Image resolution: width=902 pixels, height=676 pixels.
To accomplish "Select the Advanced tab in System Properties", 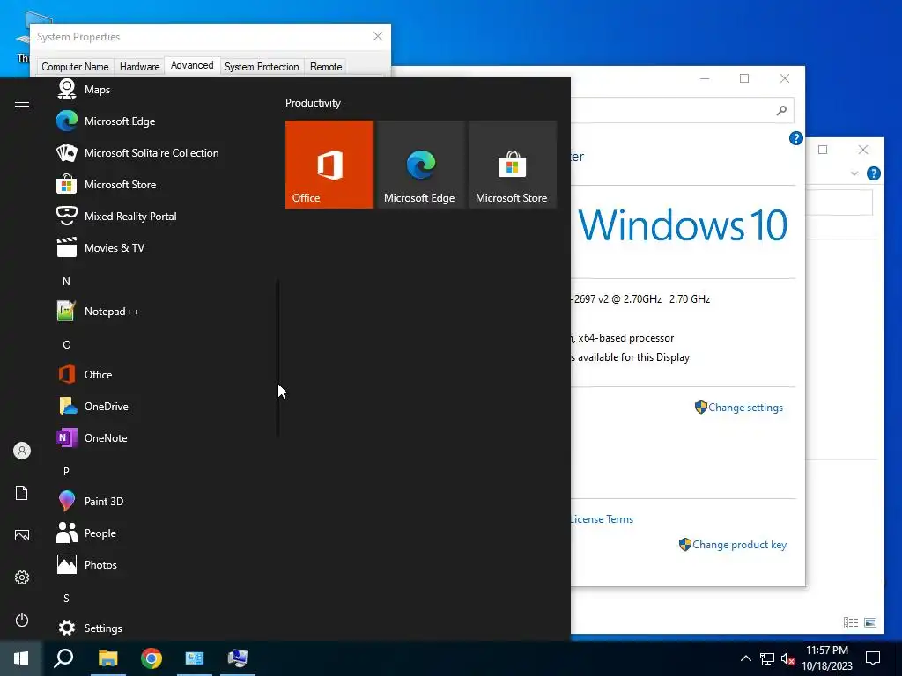I will [x=192, y=65].
